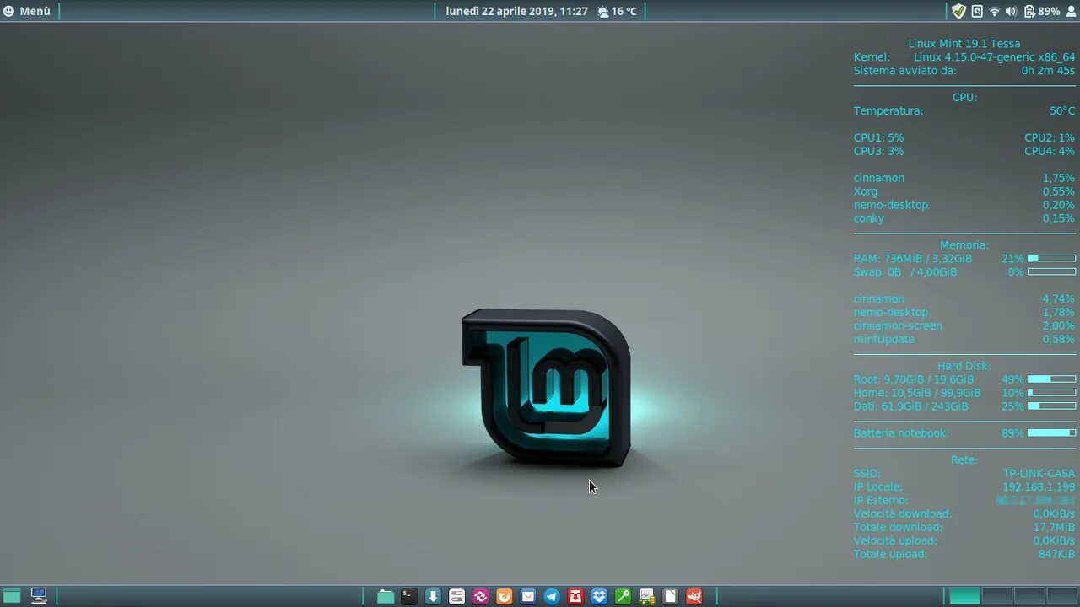Image resolution: width=1080 pixels, height=607 pixels.
Task: Launch the terminal from the dock
Action: point(409,596)
